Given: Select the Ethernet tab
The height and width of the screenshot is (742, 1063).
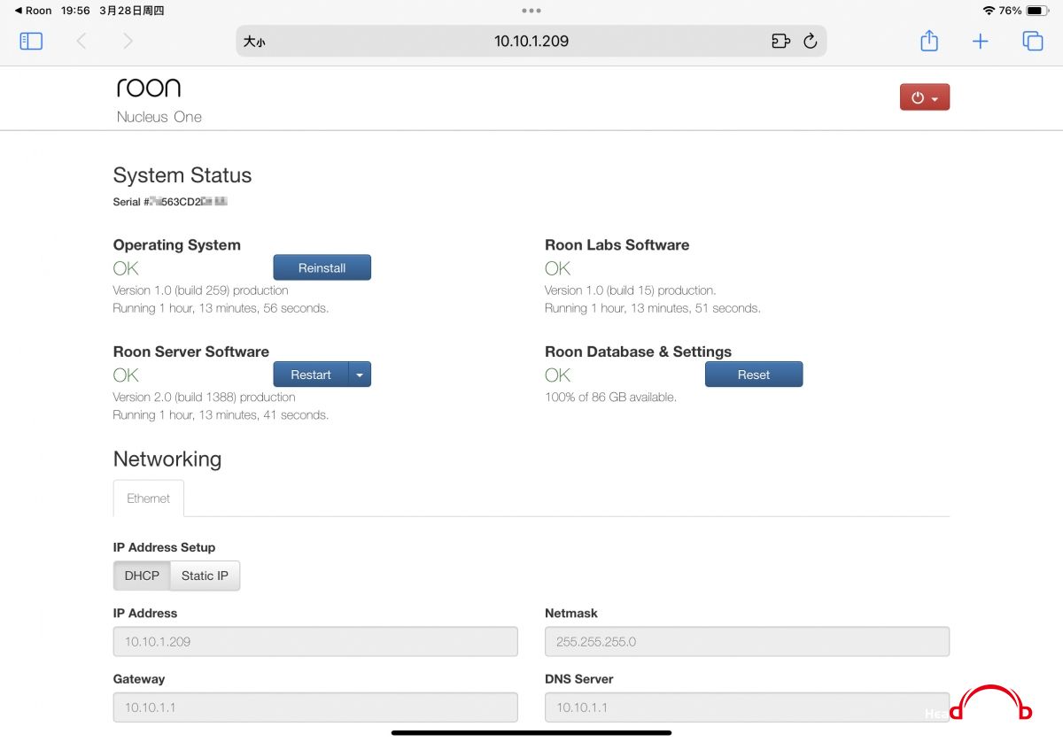Looking at the screenshot, I should [x=148, y=499].
